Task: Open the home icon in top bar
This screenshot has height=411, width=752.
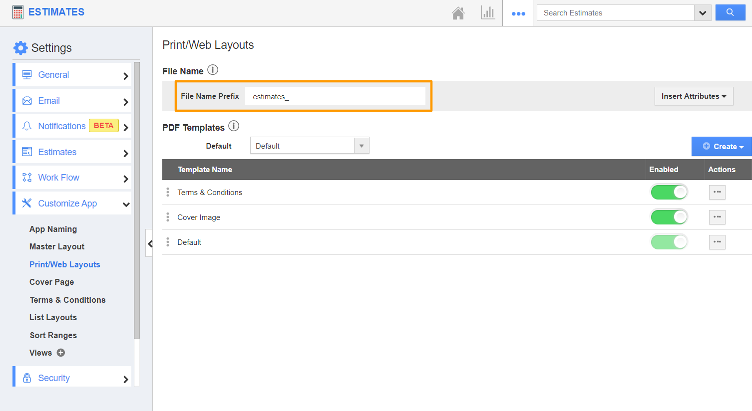Action: click(x=458, y=13)
